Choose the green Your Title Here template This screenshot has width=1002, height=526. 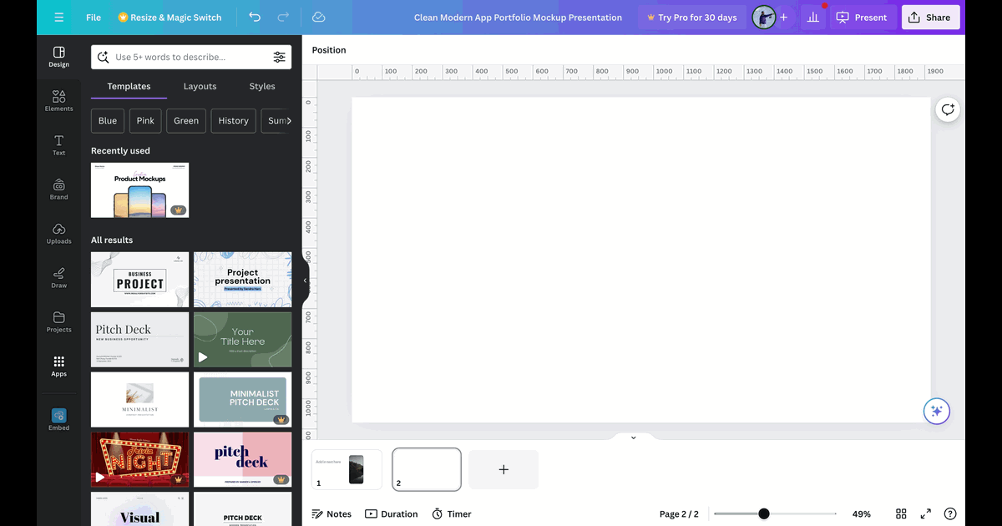(x=242, y=340)
